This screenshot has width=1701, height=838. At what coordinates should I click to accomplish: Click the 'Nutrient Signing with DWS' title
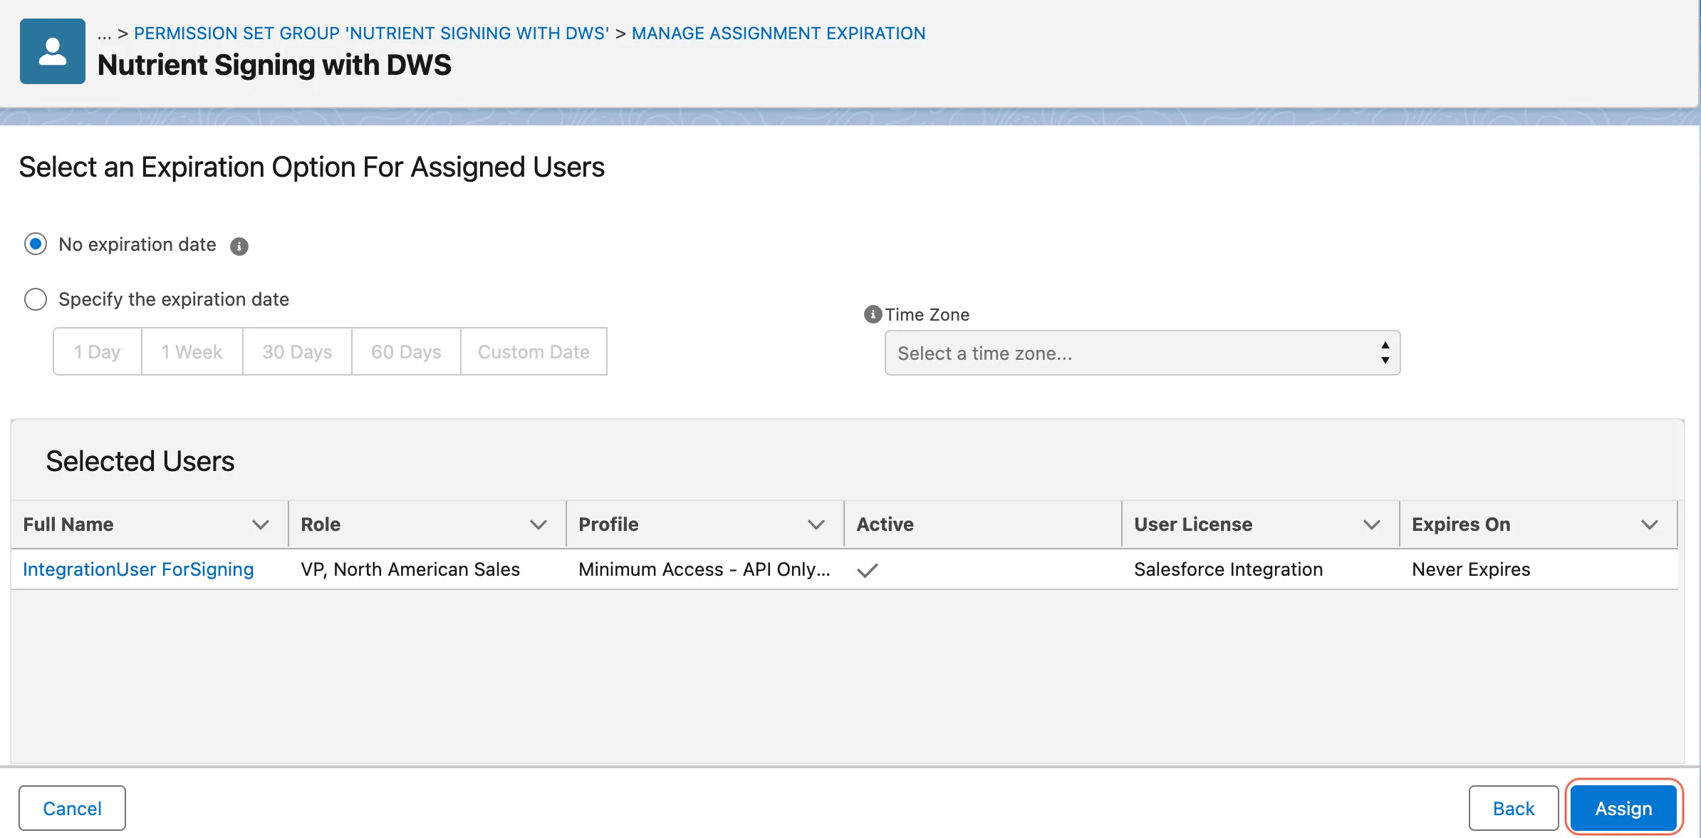tap(274, 65)
